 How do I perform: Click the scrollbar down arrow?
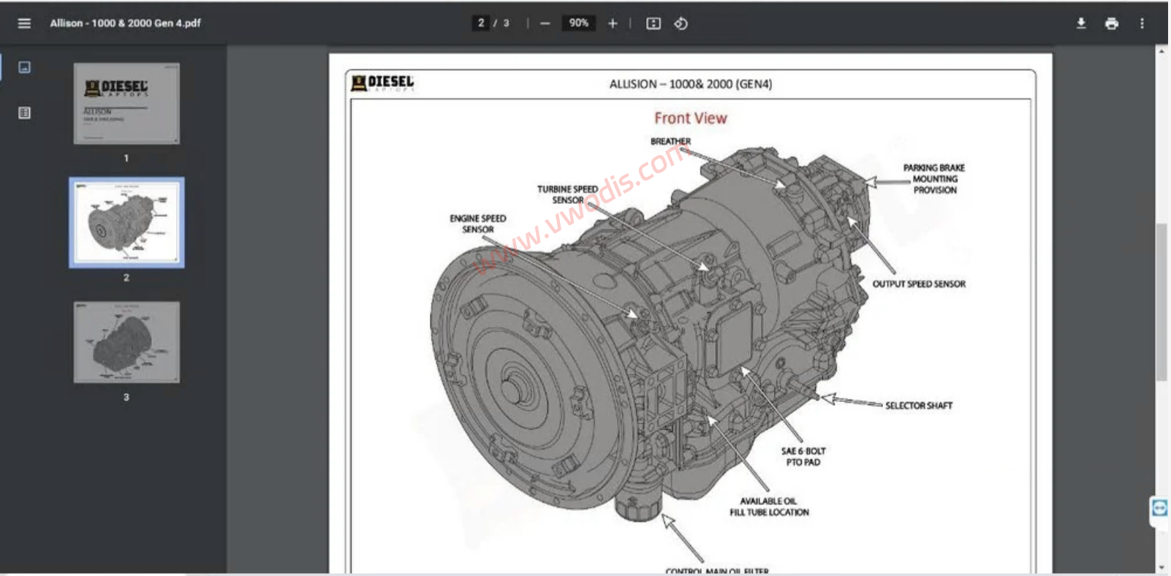click(x=1161, y=567)
